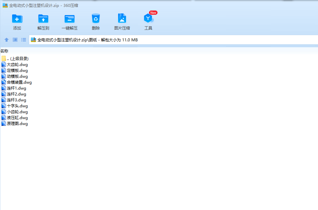Click the dwg icon beside 合模装置.dwg
This screenshot has height=210, width=318.
(4, 82)
